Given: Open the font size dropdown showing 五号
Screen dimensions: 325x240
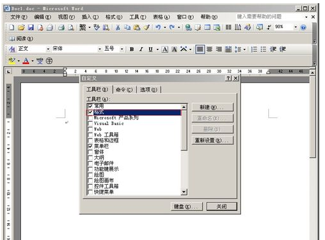Looking at the screenshot, I should pyautogui.click(x=121, y=50).
